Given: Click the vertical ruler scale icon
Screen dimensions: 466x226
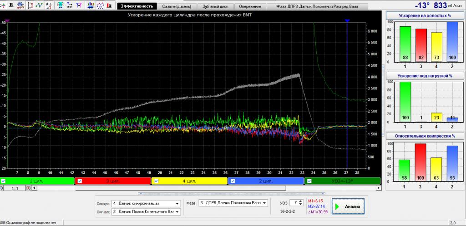Looking at the screenshot, I should point(30,5).
